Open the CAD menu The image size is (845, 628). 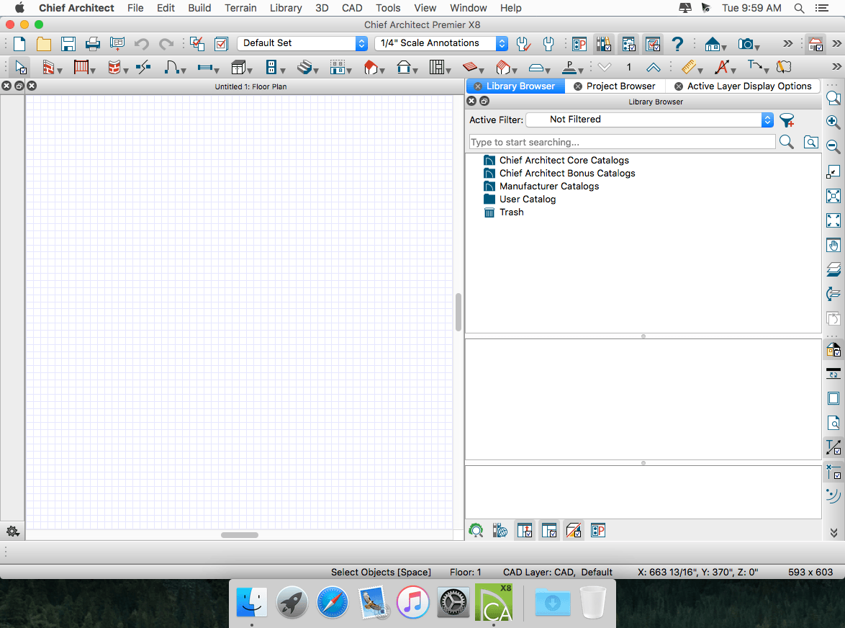pos(352,8)
